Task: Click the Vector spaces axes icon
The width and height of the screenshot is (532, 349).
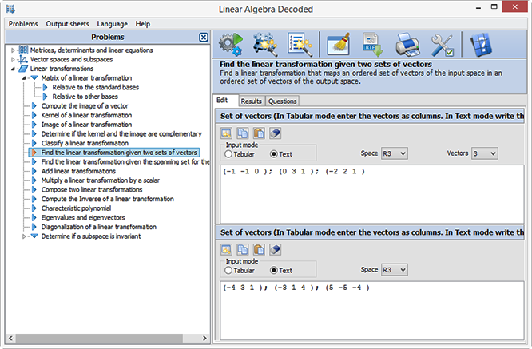Action: point(23,59)
